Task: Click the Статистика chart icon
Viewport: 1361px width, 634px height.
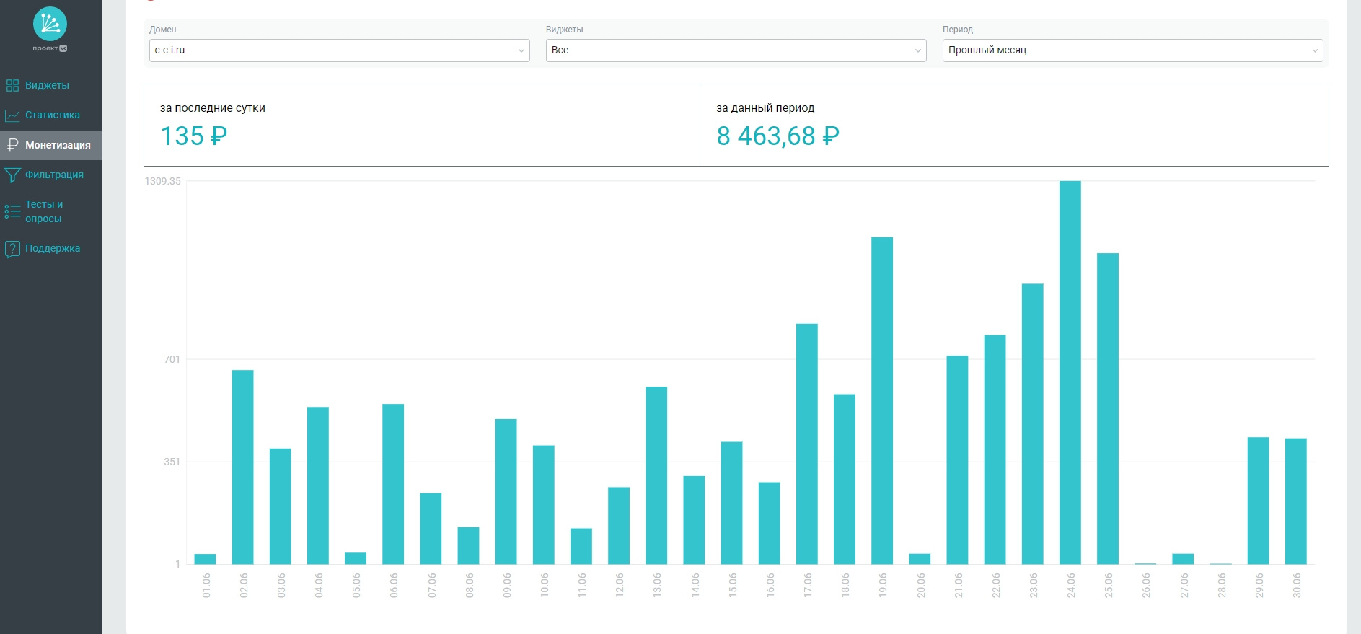Action: [12, 115]
